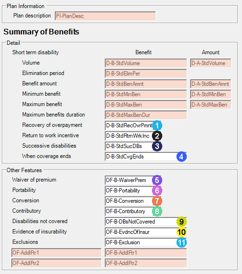Image resolution: width=242 pixels, height=274 pixels.
Task: Click the yellow marker 10 badge
Action: click(182, 232)
